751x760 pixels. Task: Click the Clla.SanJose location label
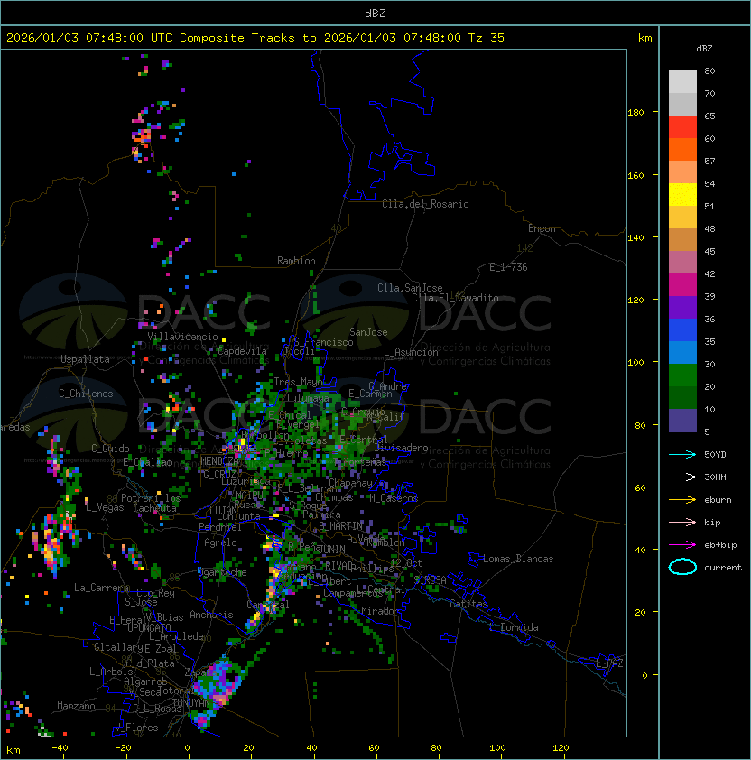pos(410,288)
